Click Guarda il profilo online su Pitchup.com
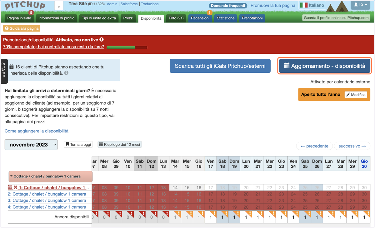 coord(336,18)
